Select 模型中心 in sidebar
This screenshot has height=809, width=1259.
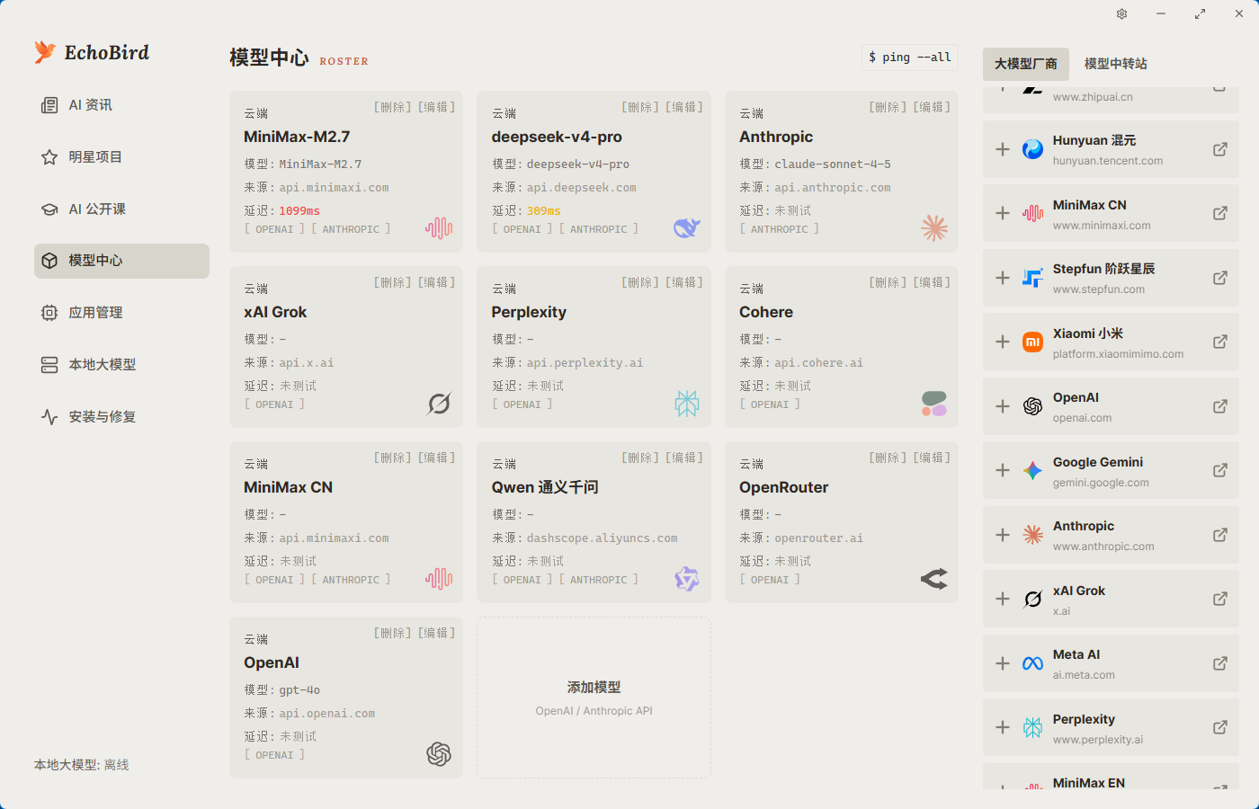point(121,261)
